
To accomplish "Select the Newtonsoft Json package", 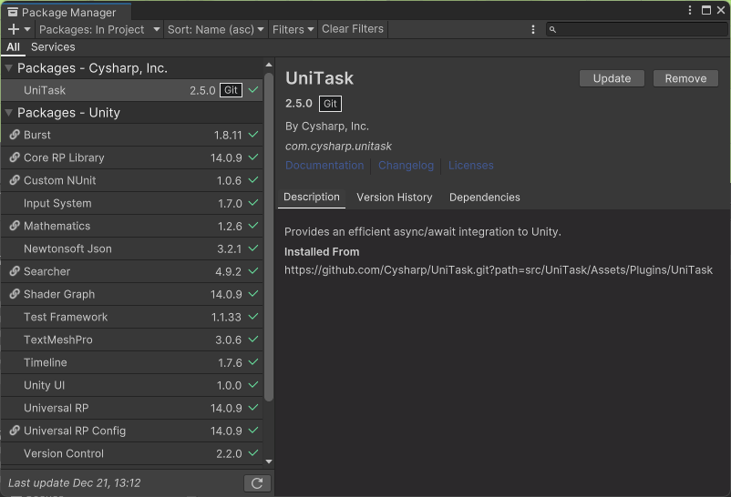I will point(132,248).
